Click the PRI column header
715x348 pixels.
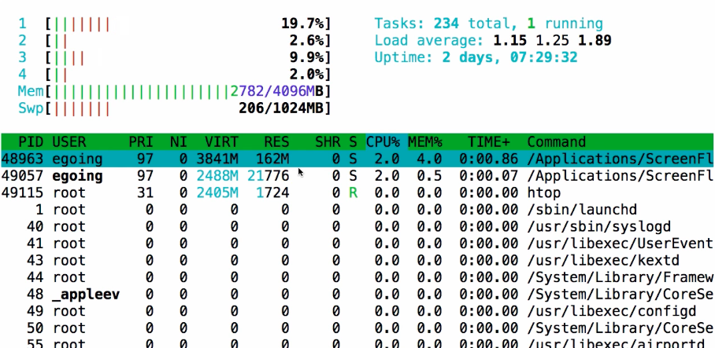[x=140, y=142]
